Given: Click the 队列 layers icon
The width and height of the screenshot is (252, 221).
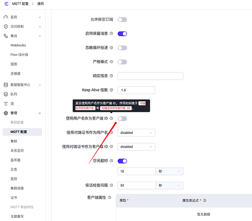Looking at the screenshot, I should [x=6, y=94].
